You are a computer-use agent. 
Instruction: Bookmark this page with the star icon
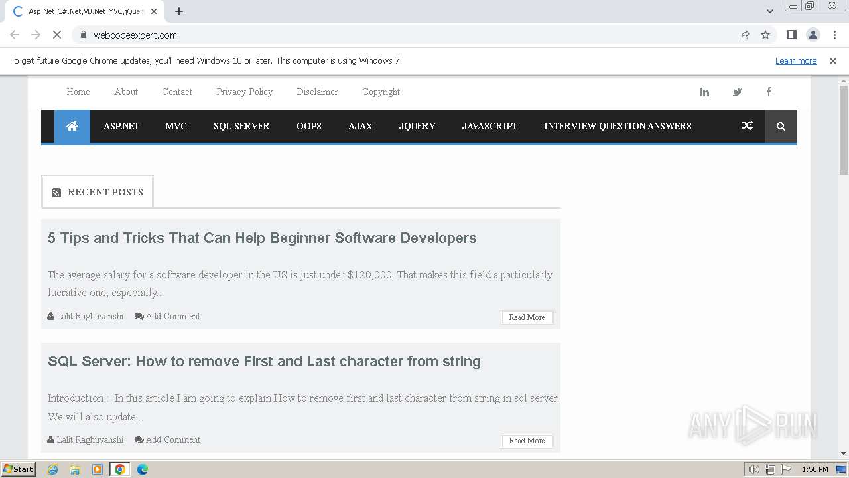[765, 35]
